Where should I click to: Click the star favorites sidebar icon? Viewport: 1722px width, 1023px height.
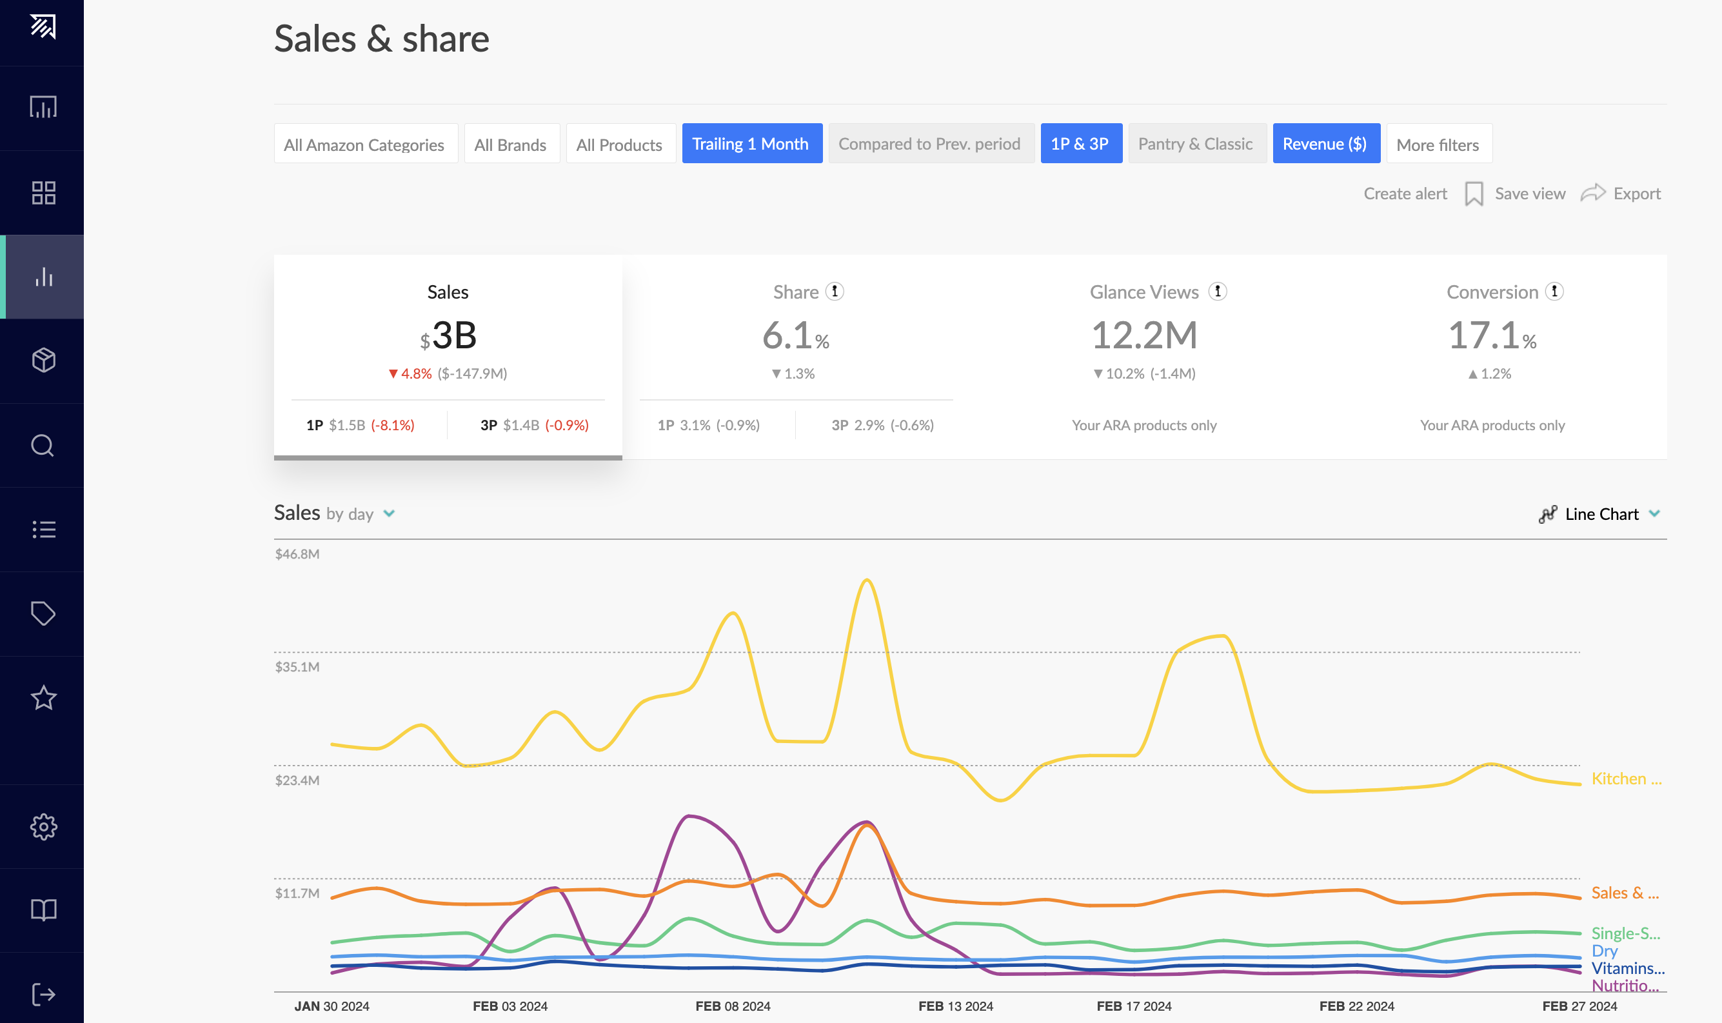pyautogui.click(x=43, y=698)
